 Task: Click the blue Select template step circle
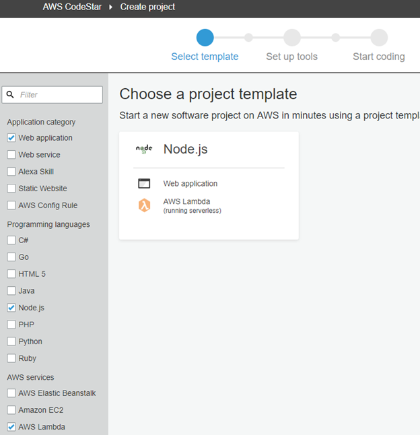point(205,38)
